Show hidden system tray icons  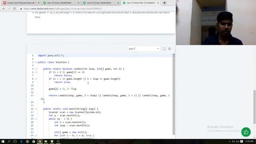tap(230, 141)
